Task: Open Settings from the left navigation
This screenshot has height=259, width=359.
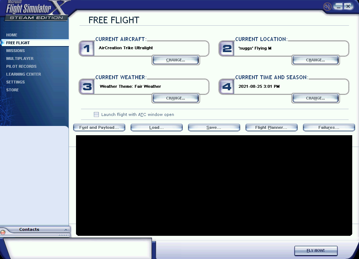Action: tap(15, 82)
